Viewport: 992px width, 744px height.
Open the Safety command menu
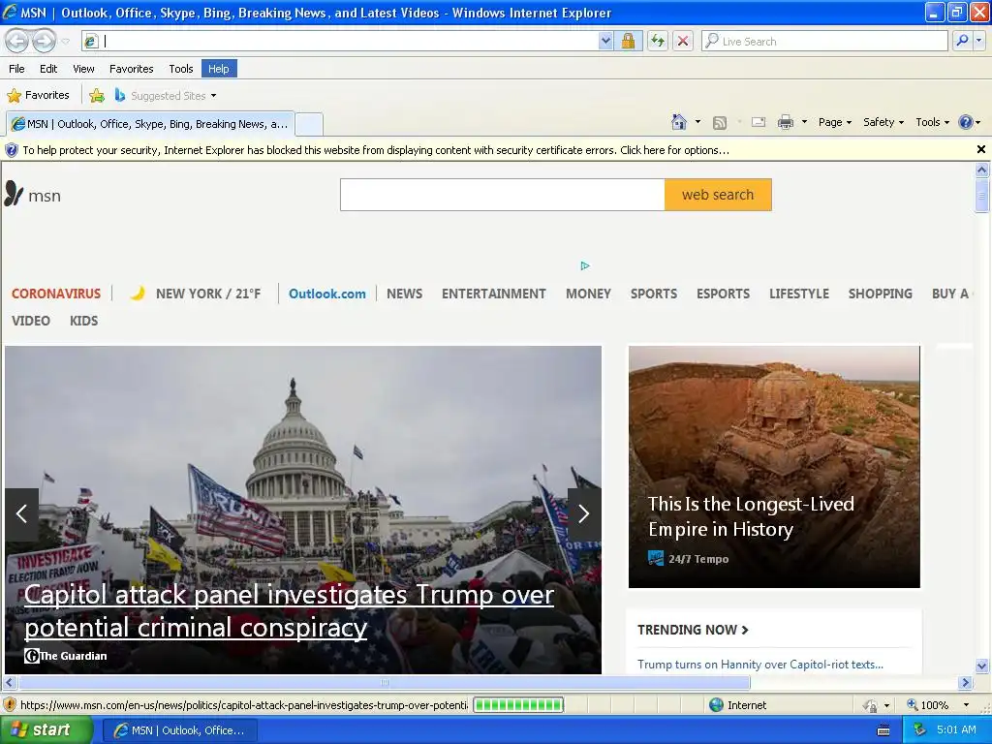point(883,122)
